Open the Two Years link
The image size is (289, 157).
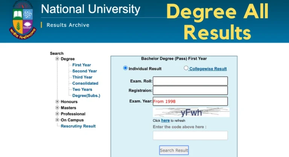click(82, 89)
